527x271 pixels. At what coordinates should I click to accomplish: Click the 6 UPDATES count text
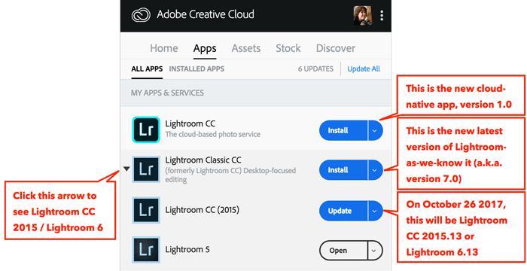tap(315, 69)
